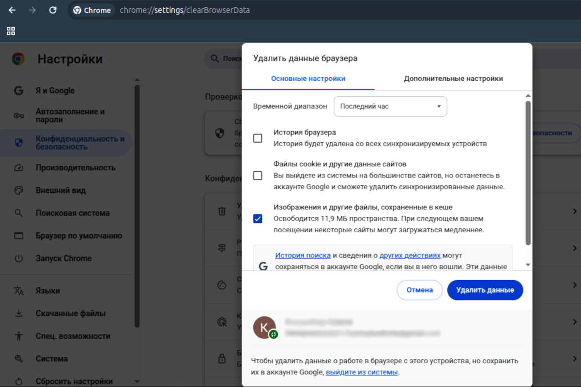
Task: Enable the История браузера checkbox
Action: point(257,137)
